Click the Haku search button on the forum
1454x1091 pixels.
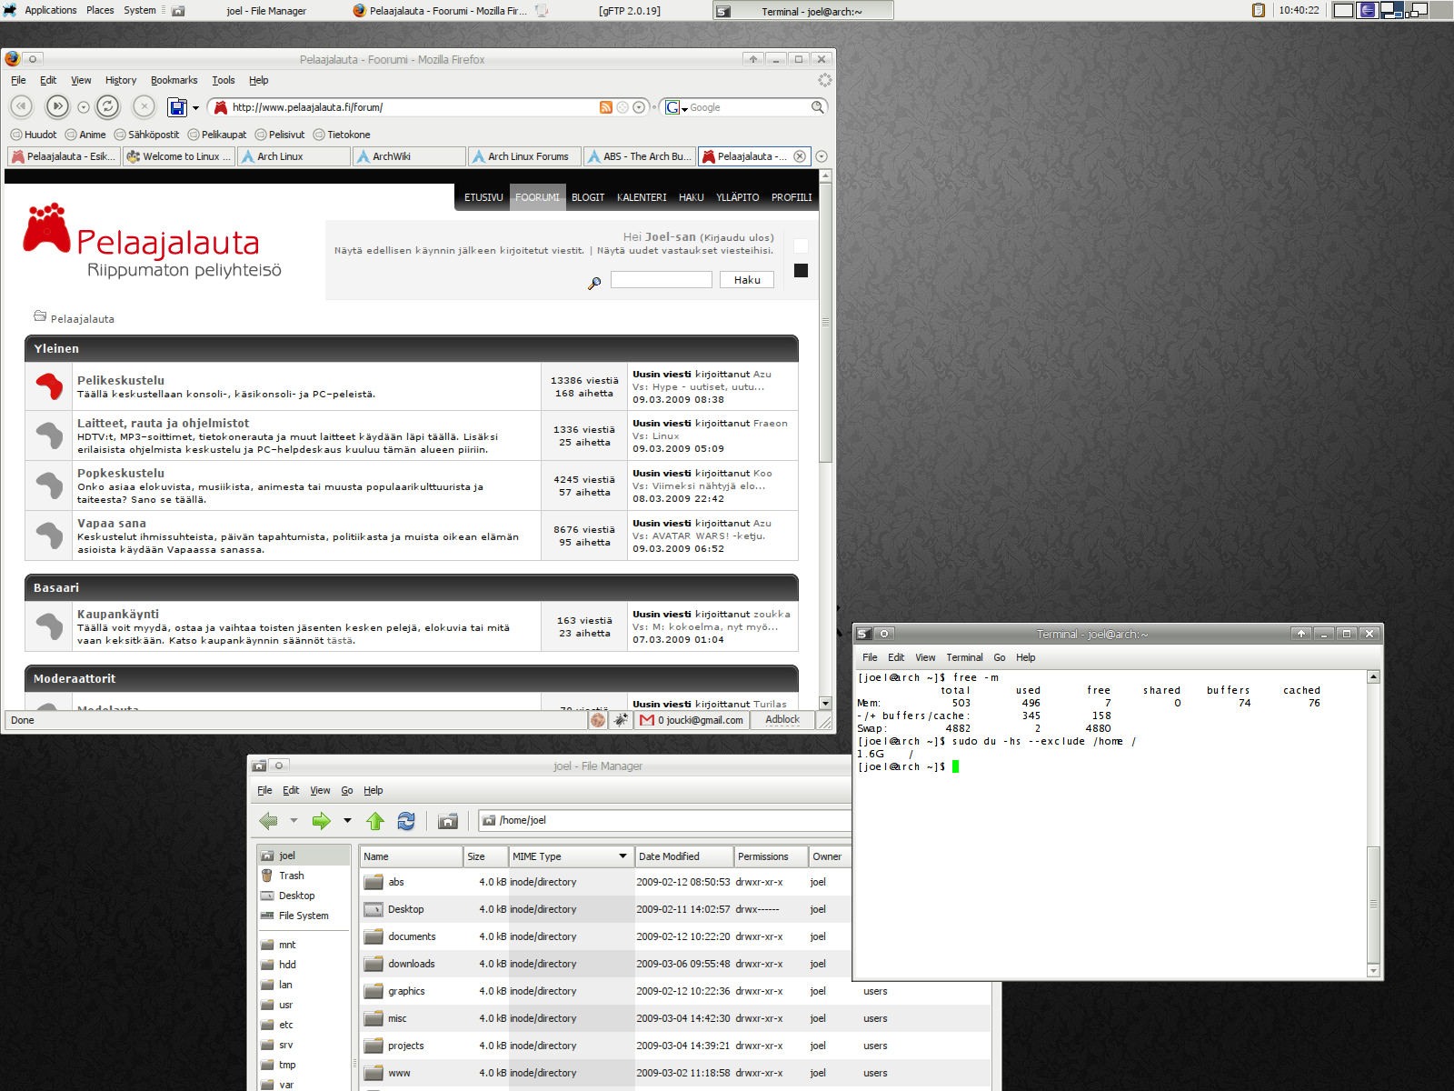pyautogui.click(x=747, y=280)
